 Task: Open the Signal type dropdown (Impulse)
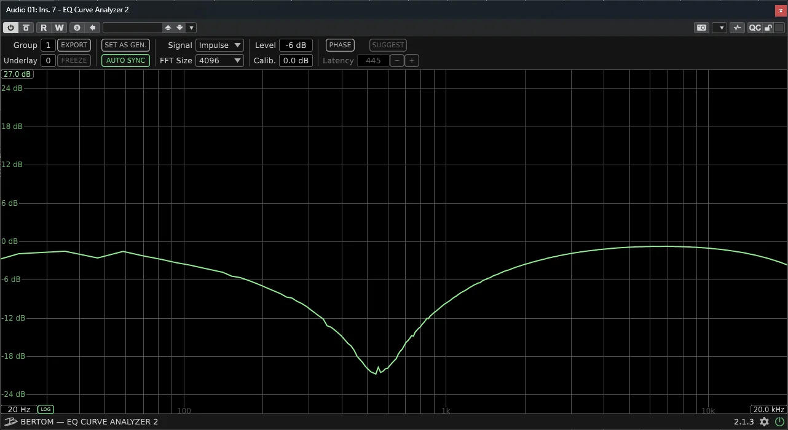click(x=219, y=45)
